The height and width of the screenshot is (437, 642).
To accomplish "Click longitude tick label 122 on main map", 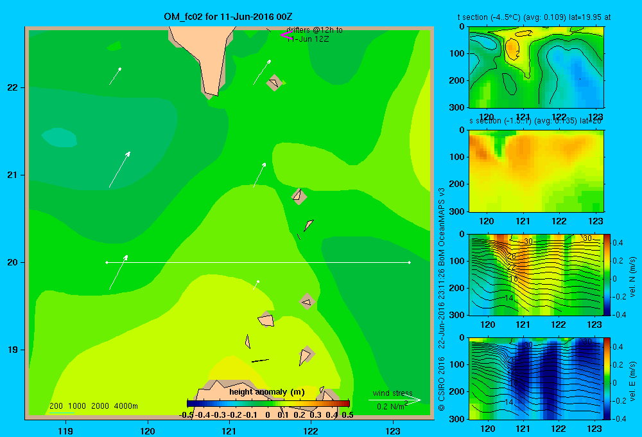I will tap(311, 431).
